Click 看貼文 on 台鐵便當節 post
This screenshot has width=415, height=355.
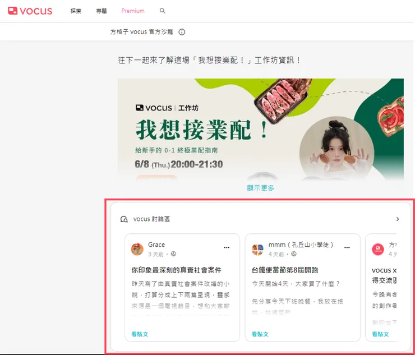point(260,334)
